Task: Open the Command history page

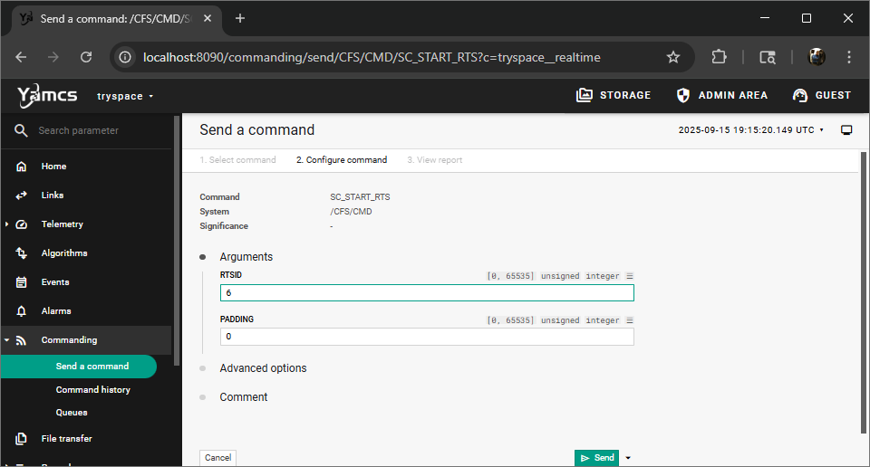Action: (x=92, y=390)
